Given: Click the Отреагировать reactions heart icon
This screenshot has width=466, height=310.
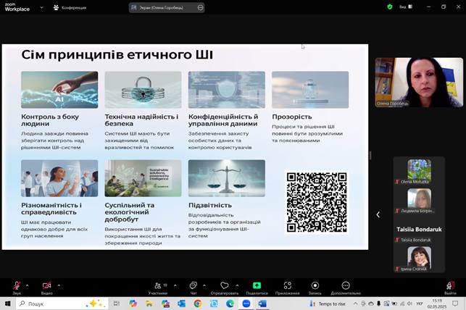Looking at the screenshot, I should [x=225, y=286].
